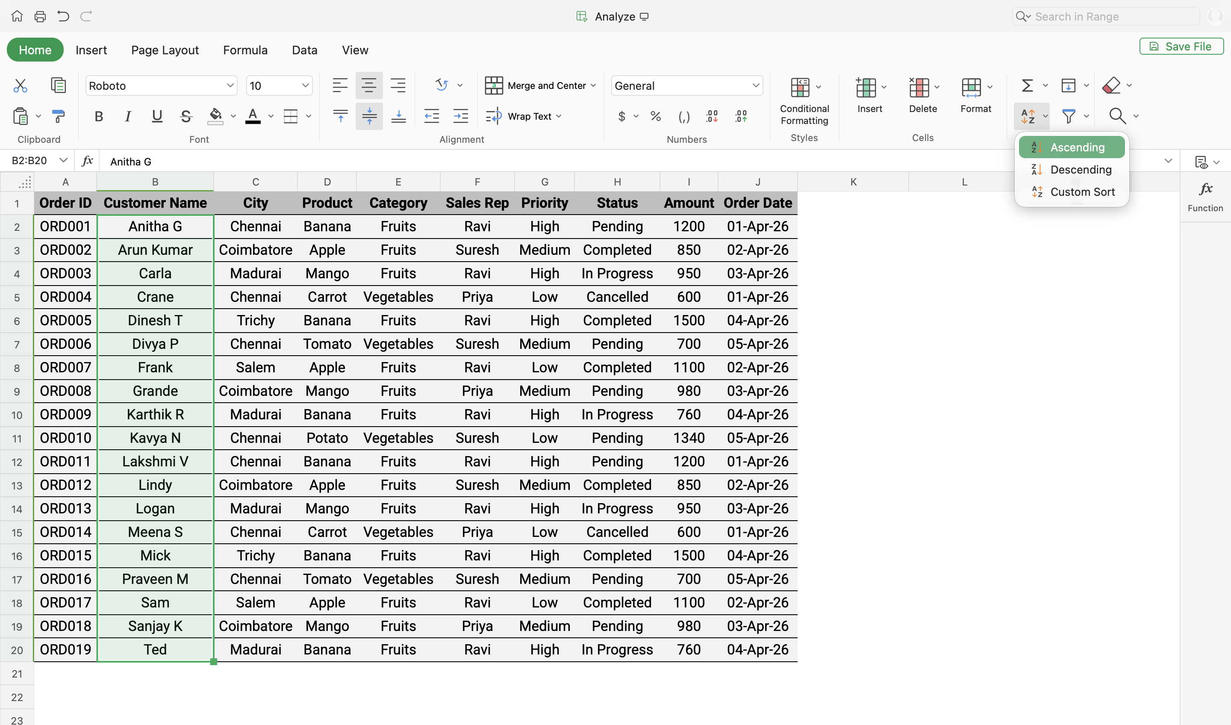Click the font color A swatch
This screenshot has width=1231, height=725.
pyautogui.click(x=253, y=116)
